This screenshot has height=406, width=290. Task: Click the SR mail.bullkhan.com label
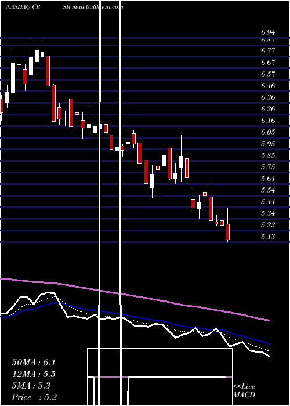click(93, 7)
